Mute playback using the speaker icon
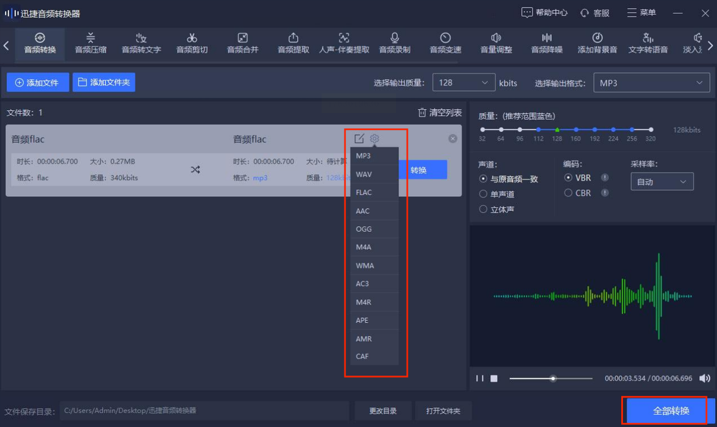The height and width of the screenshot is (427, 717). (704, 379)
